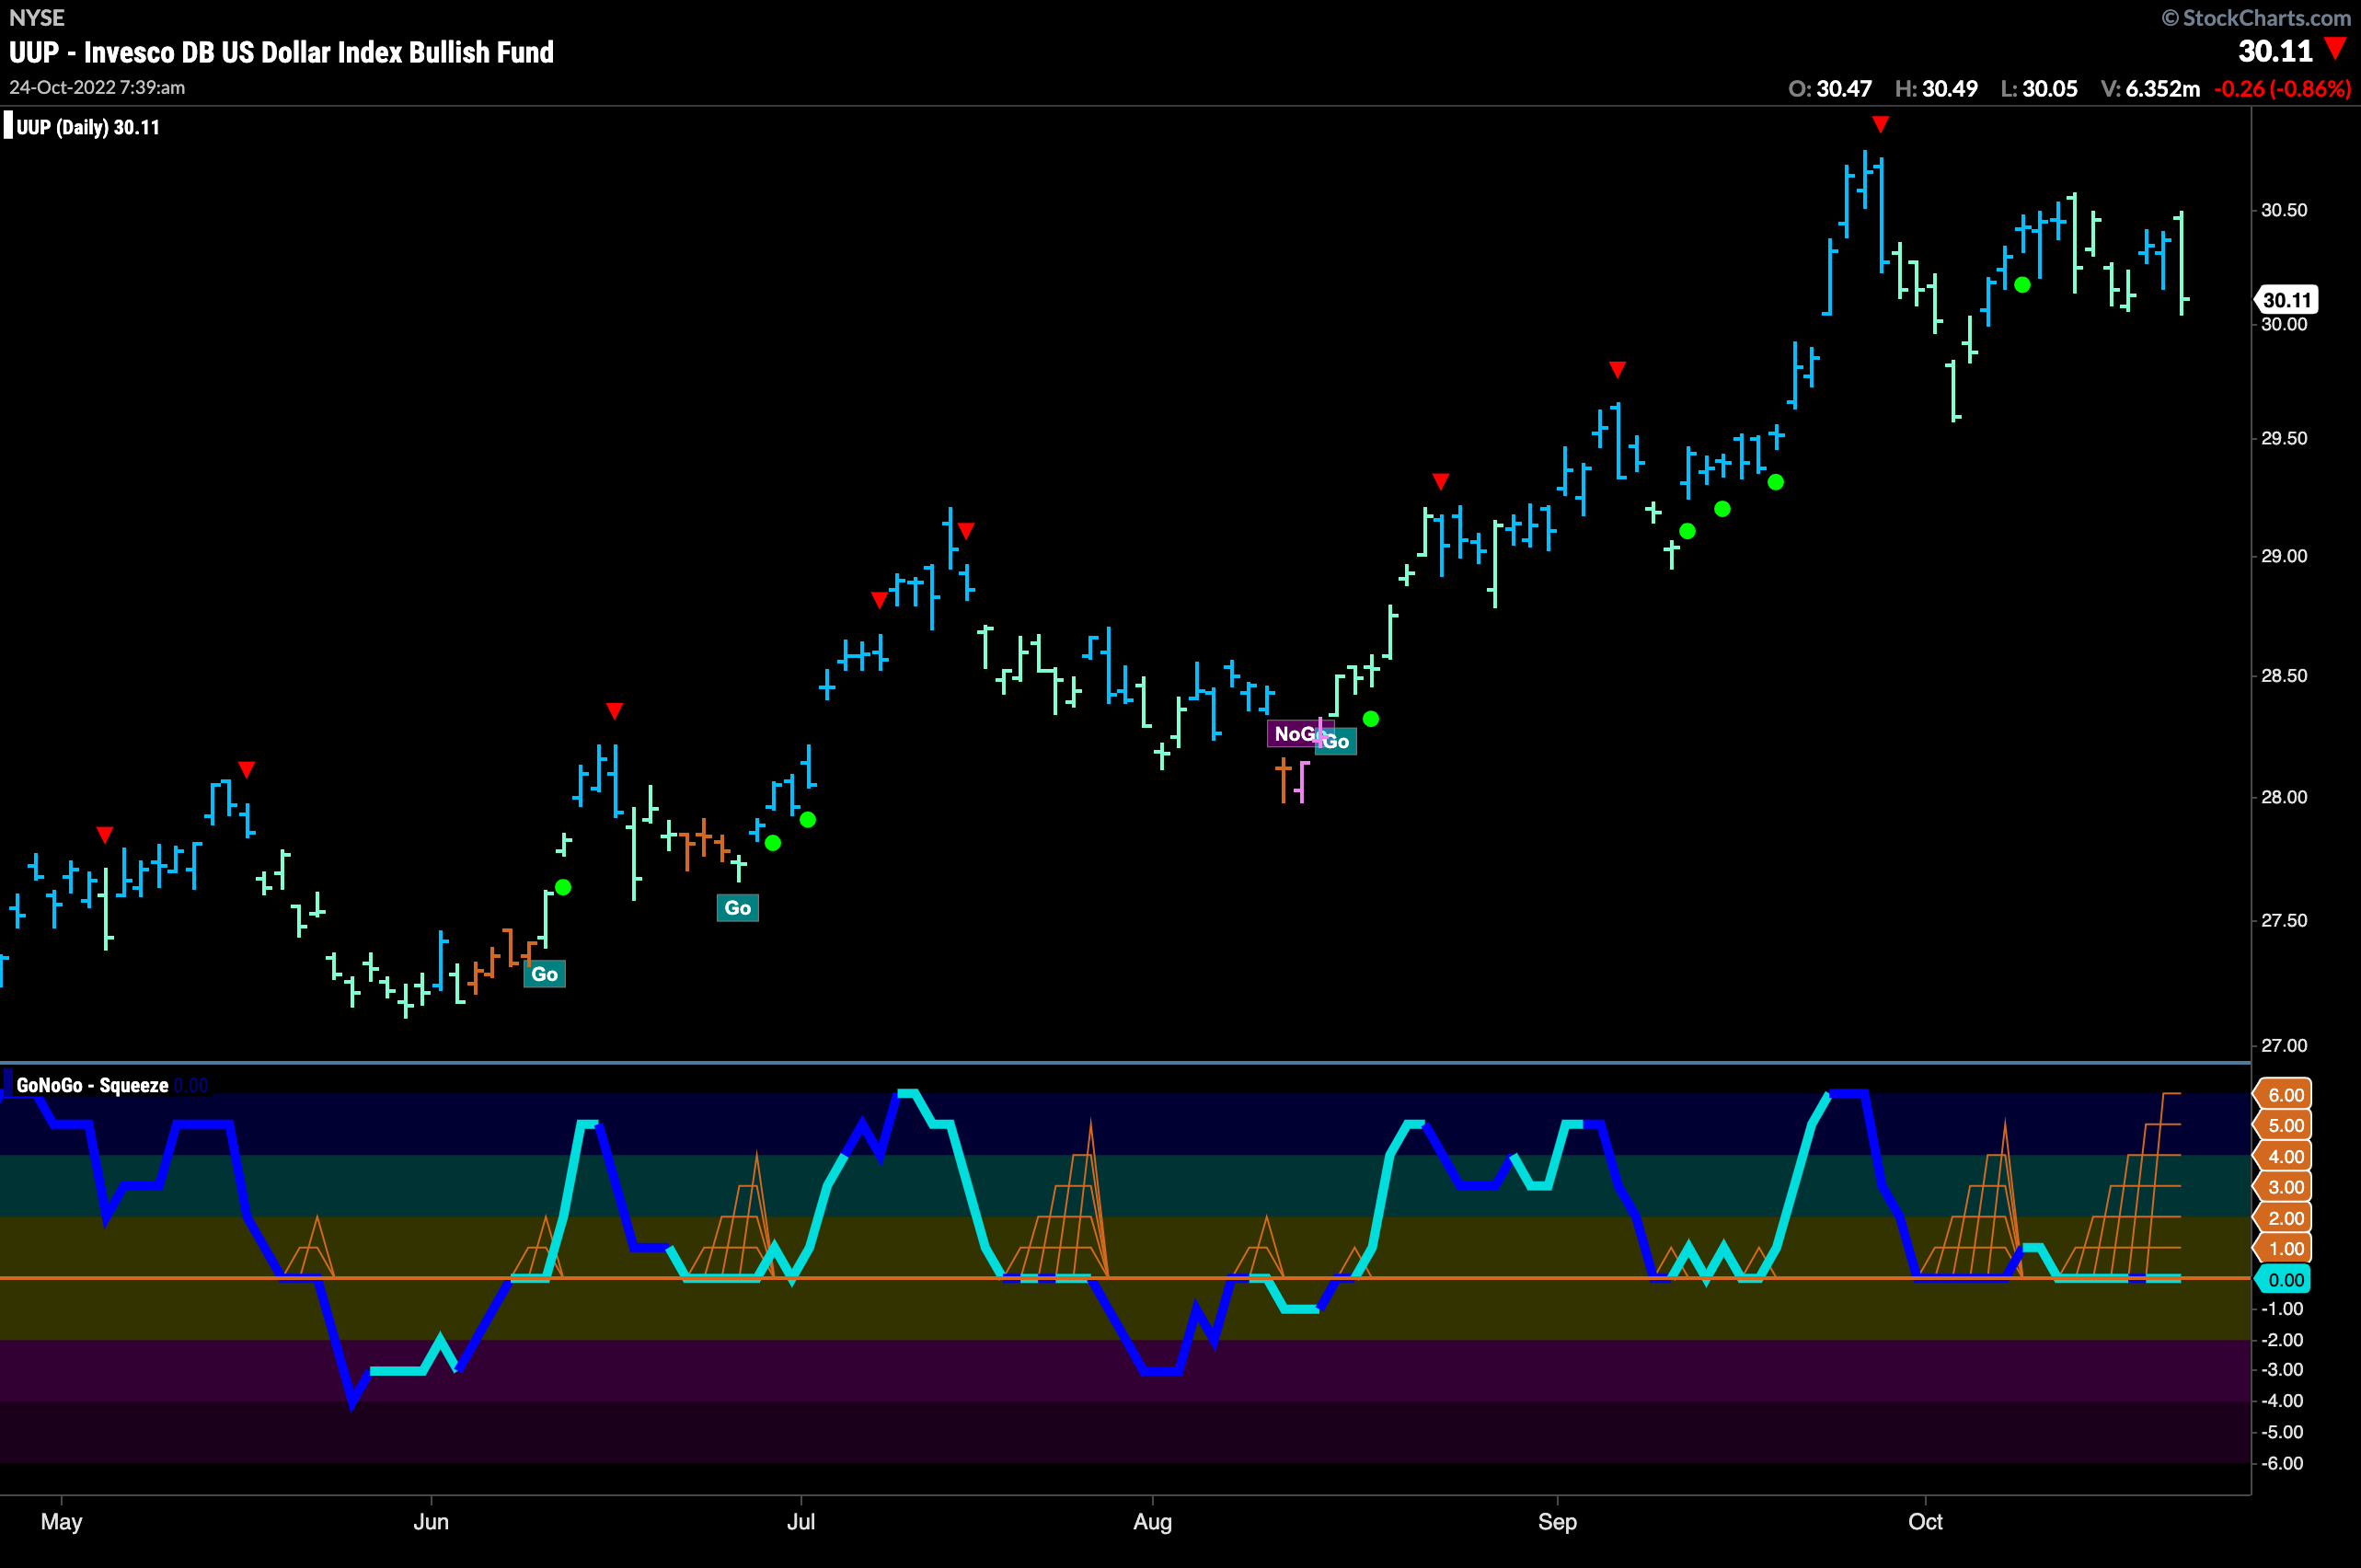Click the 2.00 oscillator scale marker
Viewport: 2361px width, 1568px height.
[2282, 1218]
